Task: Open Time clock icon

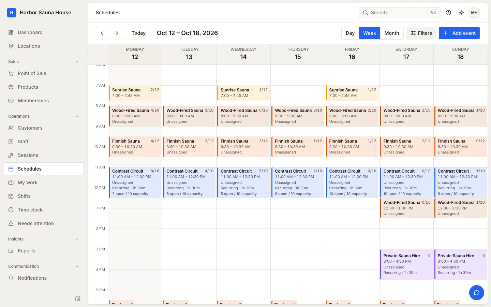Action: [11, 210]
